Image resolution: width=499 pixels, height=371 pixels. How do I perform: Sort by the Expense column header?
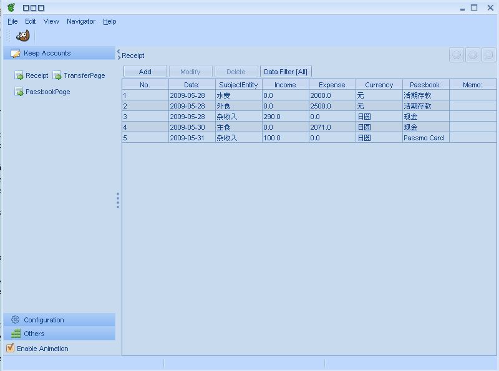point(332,85)
